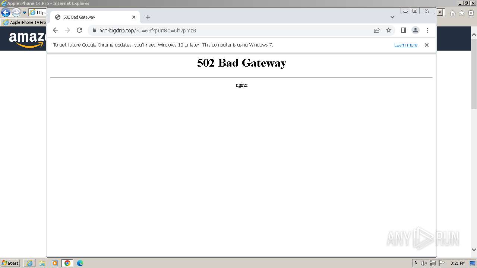Bookmark this tab with star icon
This screenshot has height=268, width=477.
(x=389, y=31)
